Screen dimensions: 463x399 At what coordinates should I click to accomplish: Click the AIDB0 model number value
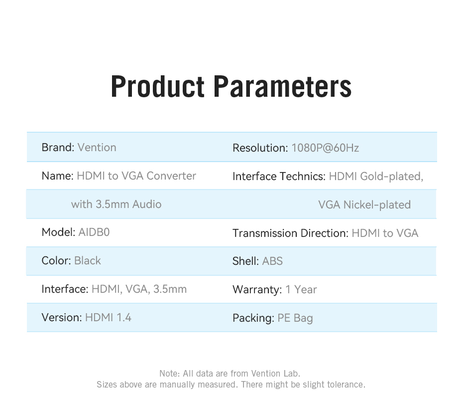pyautogui.click(x=94, y=232)
